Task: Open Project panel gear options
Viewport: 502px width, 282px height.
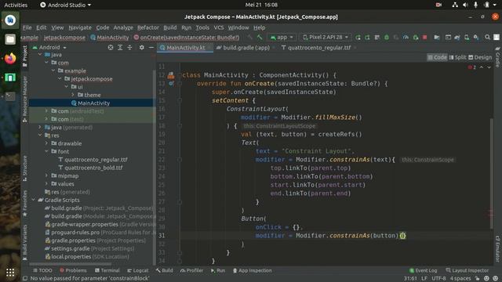Action: tap(141, 47)
